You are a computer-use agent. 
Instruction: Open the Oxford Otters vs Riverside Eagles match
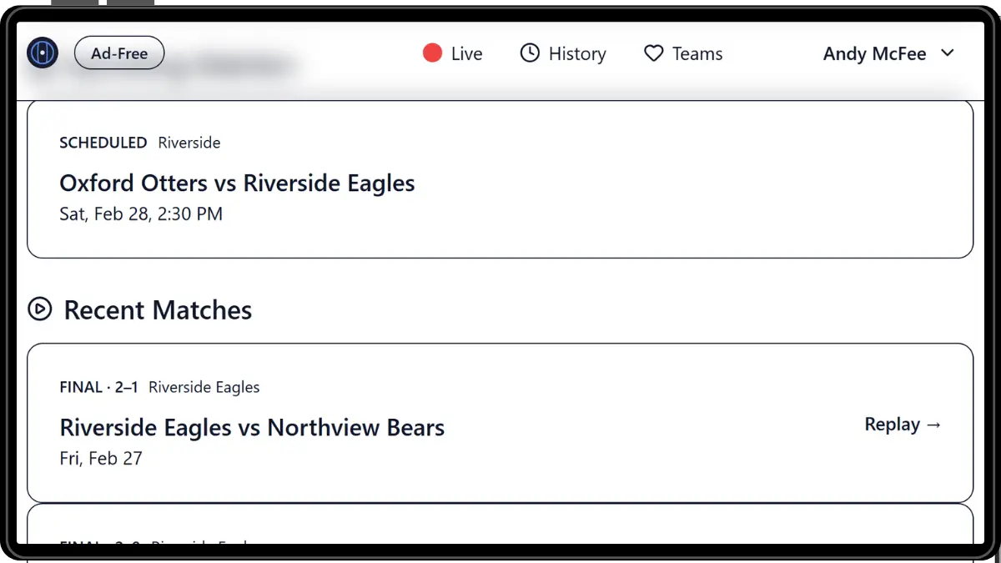(x=237, y=183)
